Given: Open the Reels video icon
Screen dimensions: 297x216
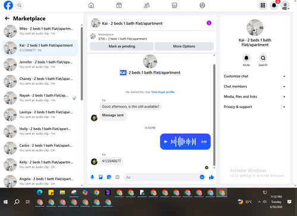Looking at the screenshot, I should tap(119, 5).
